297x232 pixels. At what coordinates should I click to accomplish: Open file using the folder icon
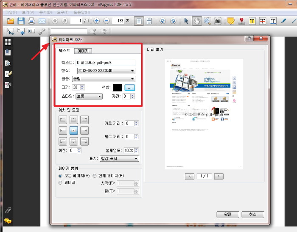[x=11, y=21]
